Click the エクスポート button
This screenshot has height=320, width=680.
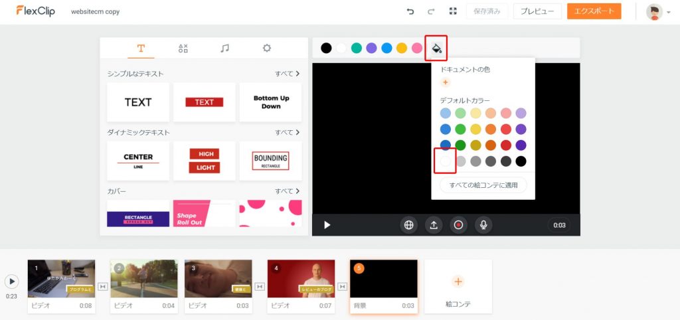(x=594, y=11)
